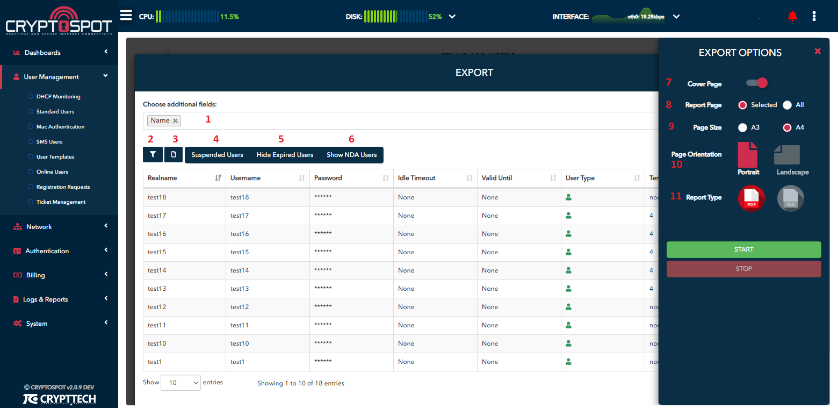Remove the Name tag from additional fields
This screenshot has height=408, width=838.
pyautogui.click(x=176, y=121)
